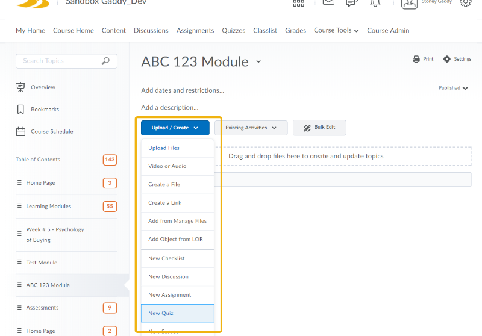Open ABC 123 Module title chevron

tap(258, 62)
